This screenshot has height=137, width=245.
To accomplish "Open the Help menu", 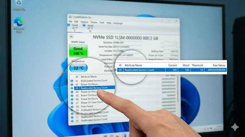I will pos(109,23).
